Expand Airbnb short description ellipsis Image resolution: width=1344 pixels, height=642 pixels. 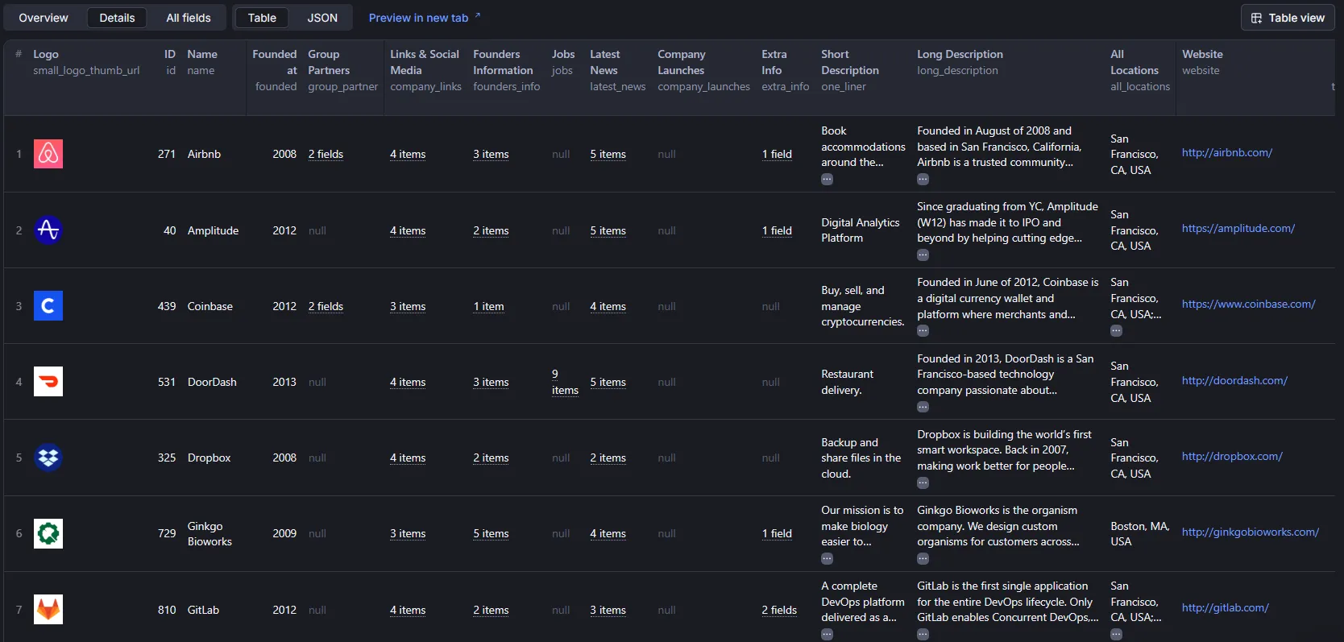coord(827,180)
